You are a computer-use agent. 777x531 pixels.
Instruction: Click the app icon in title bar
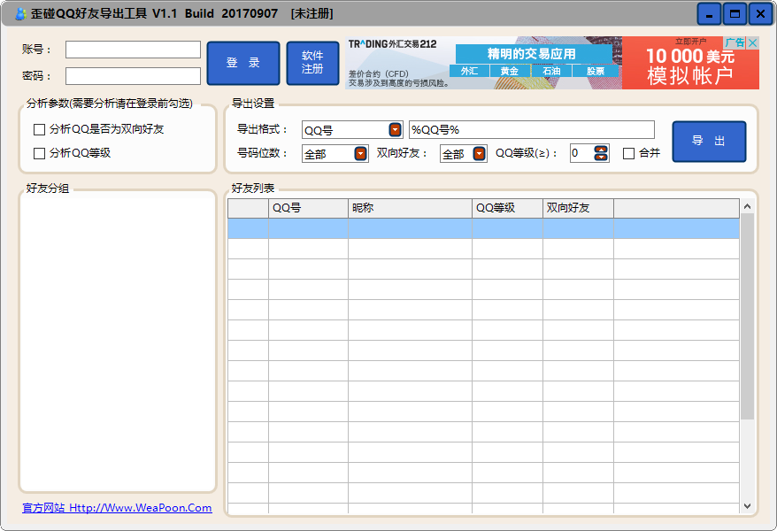pos(20,14)
